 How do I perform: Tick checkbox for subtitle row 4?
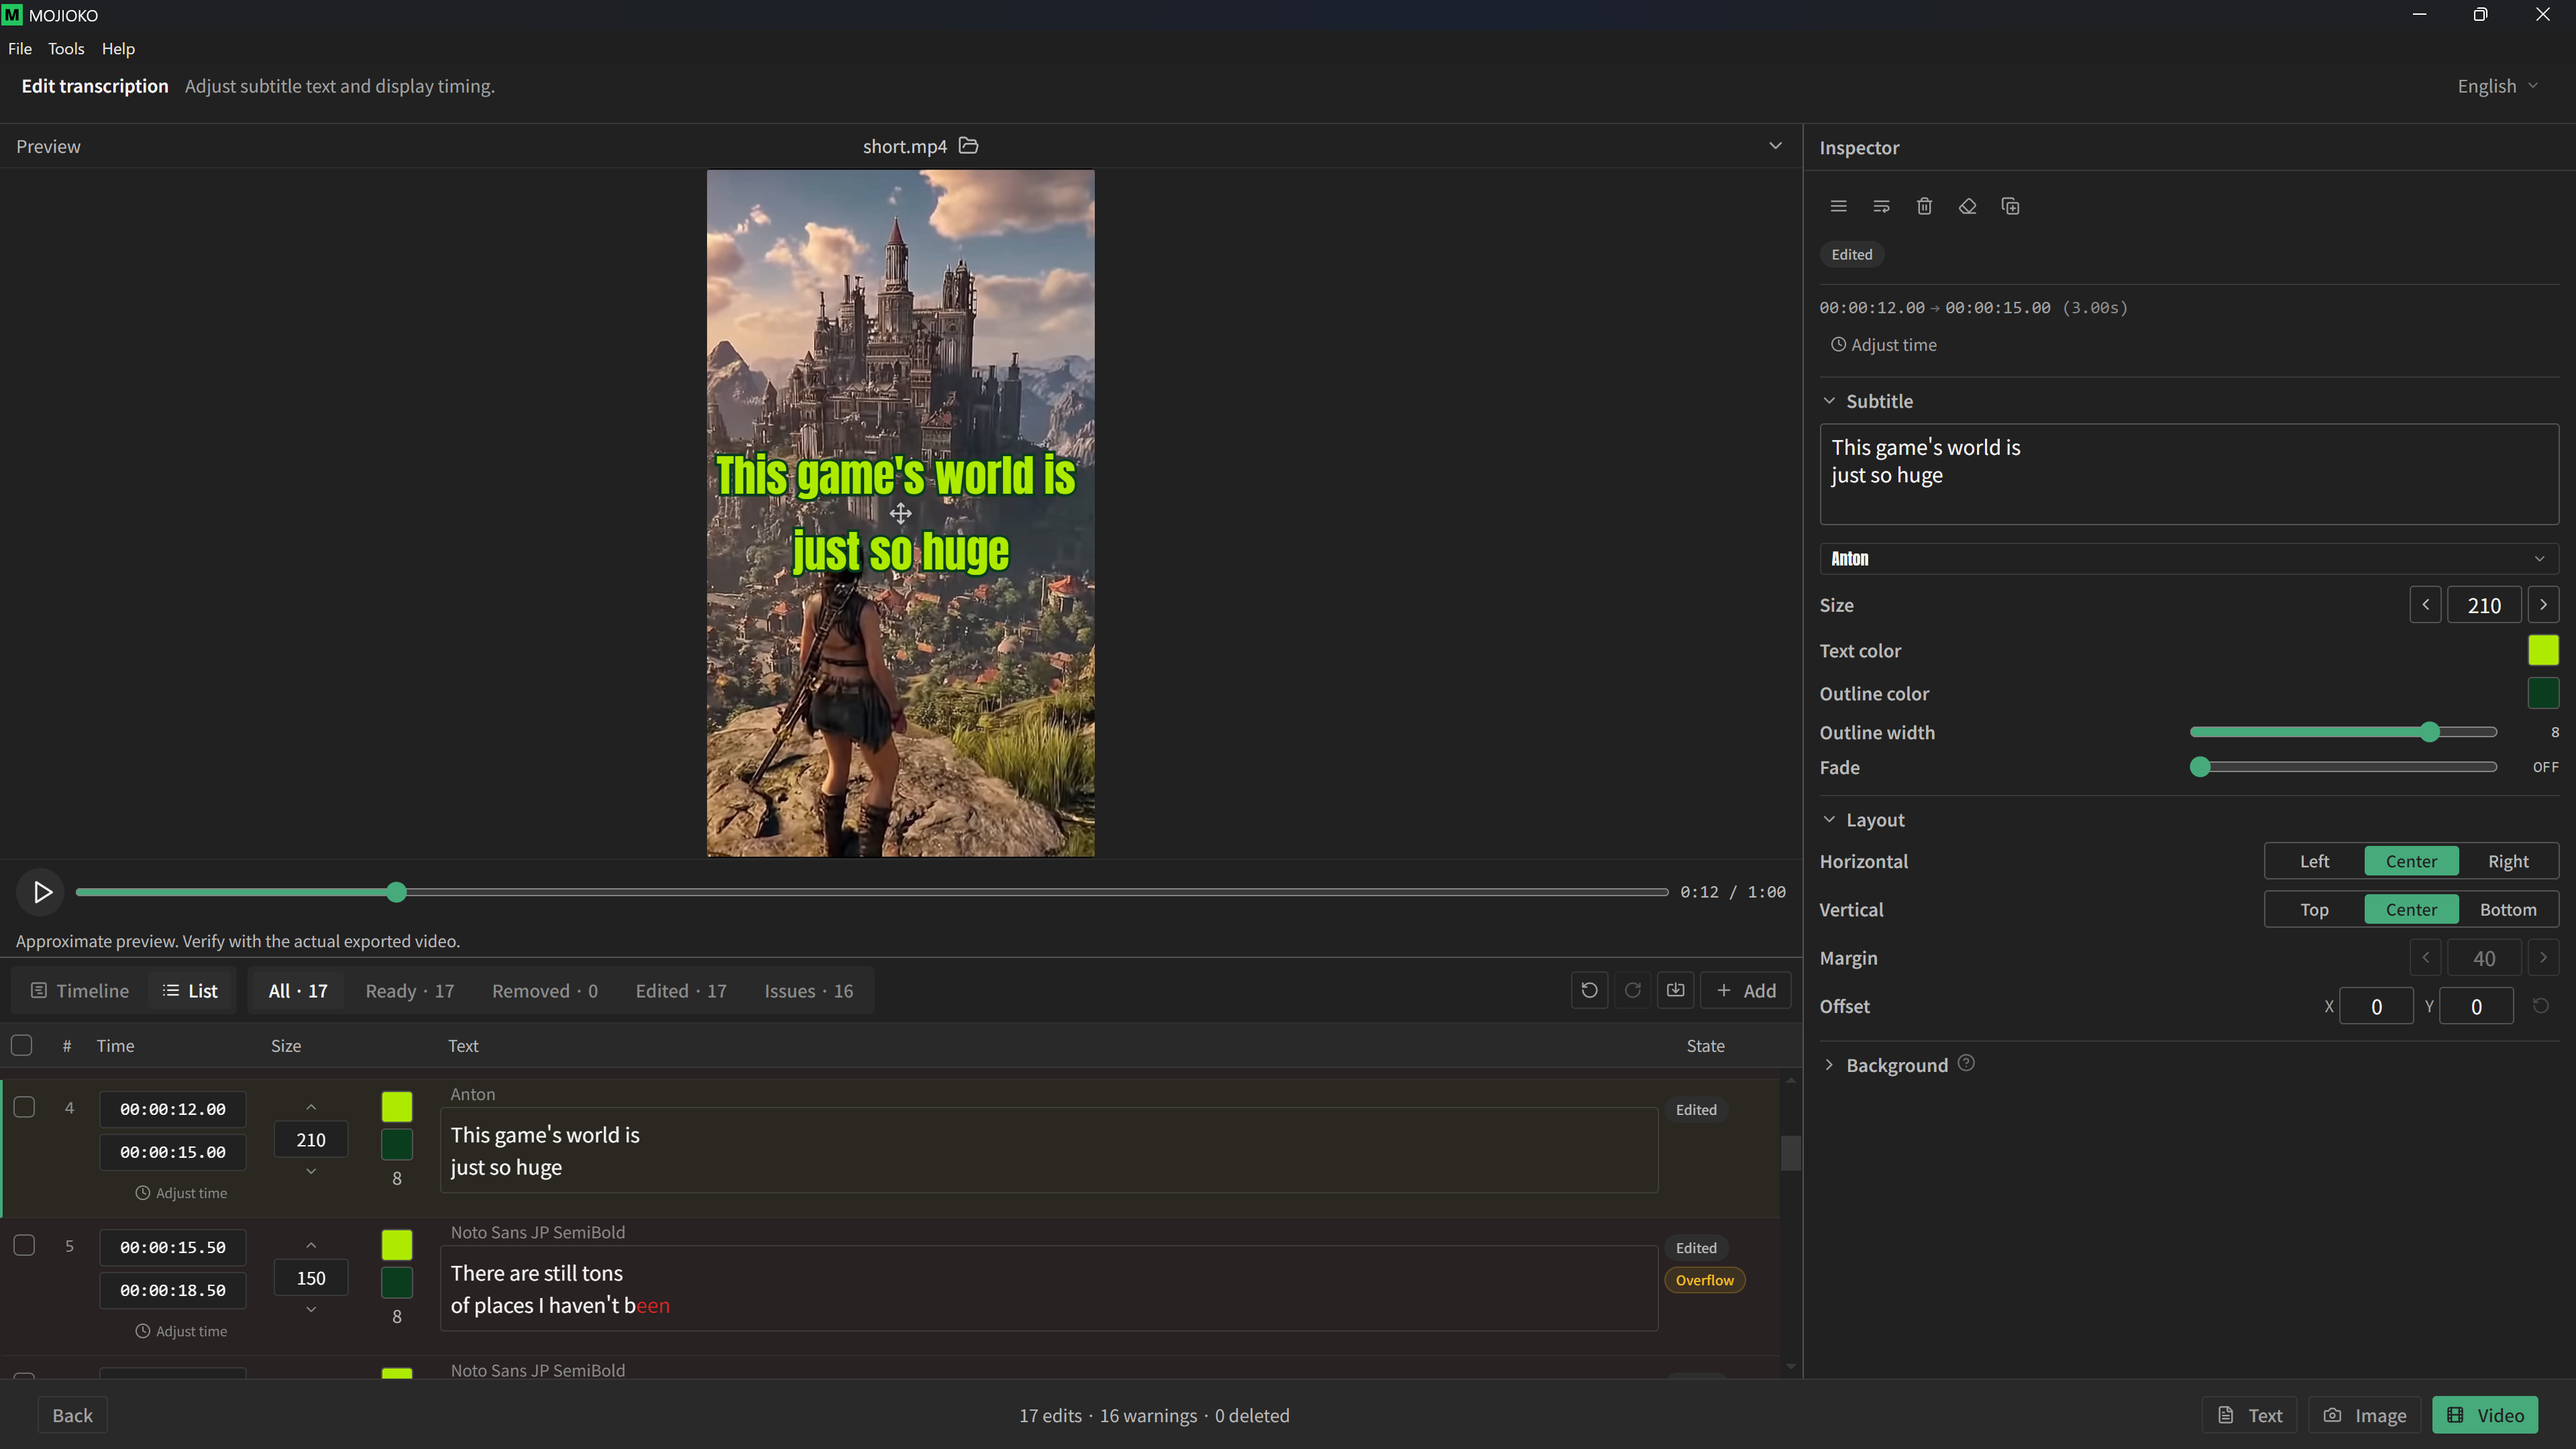pos(24,1107)
